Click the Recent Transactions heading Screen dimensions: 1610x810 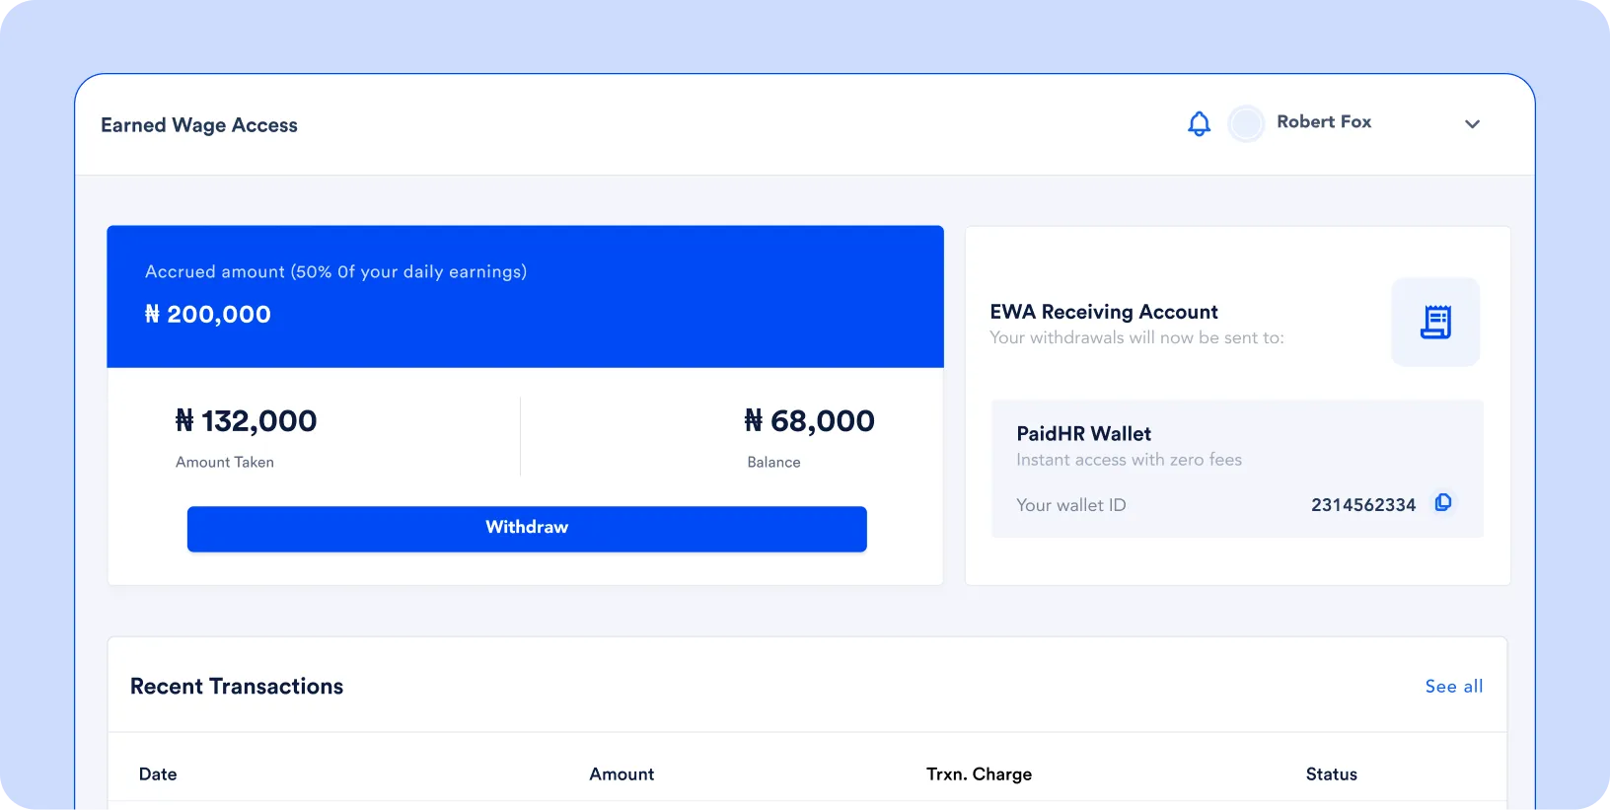pos(237,687)
